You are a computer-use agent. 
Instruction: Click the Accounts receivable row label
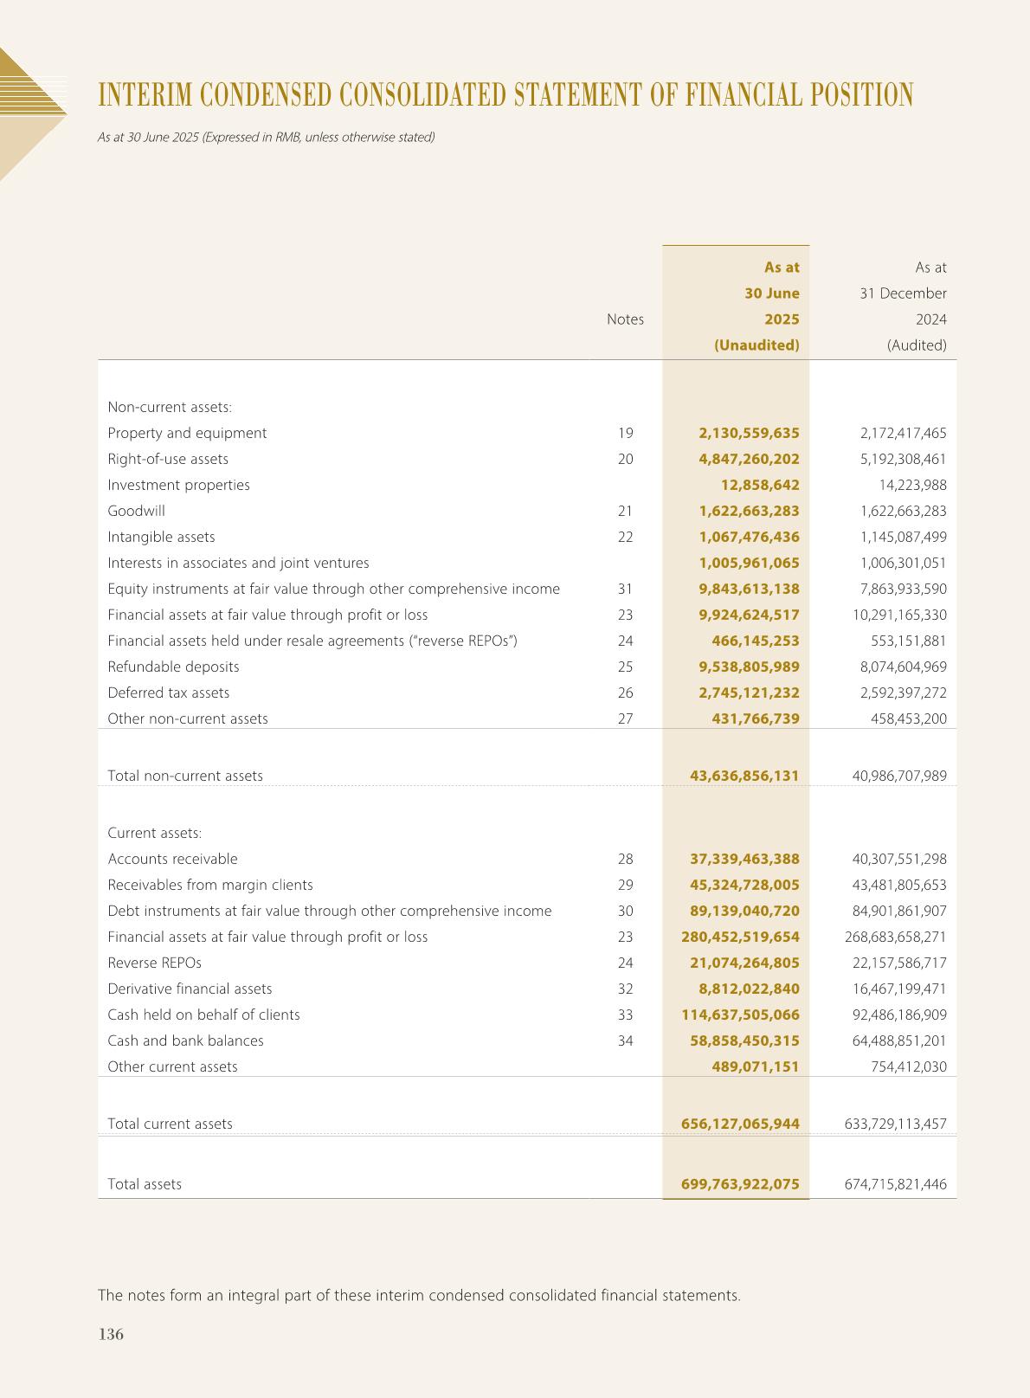point(172,859)
